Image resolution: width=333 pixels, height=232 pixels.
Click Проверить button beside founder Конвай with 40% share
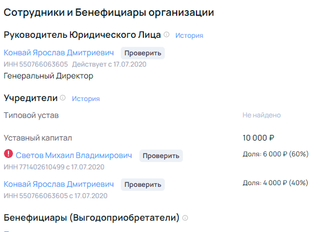pos(143,185)
